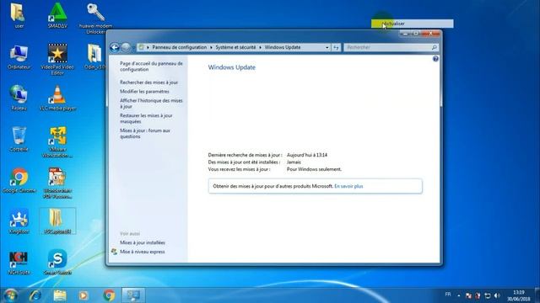
Task: Launch VLC media player shortcut
Action: click(x=58, y=98)
